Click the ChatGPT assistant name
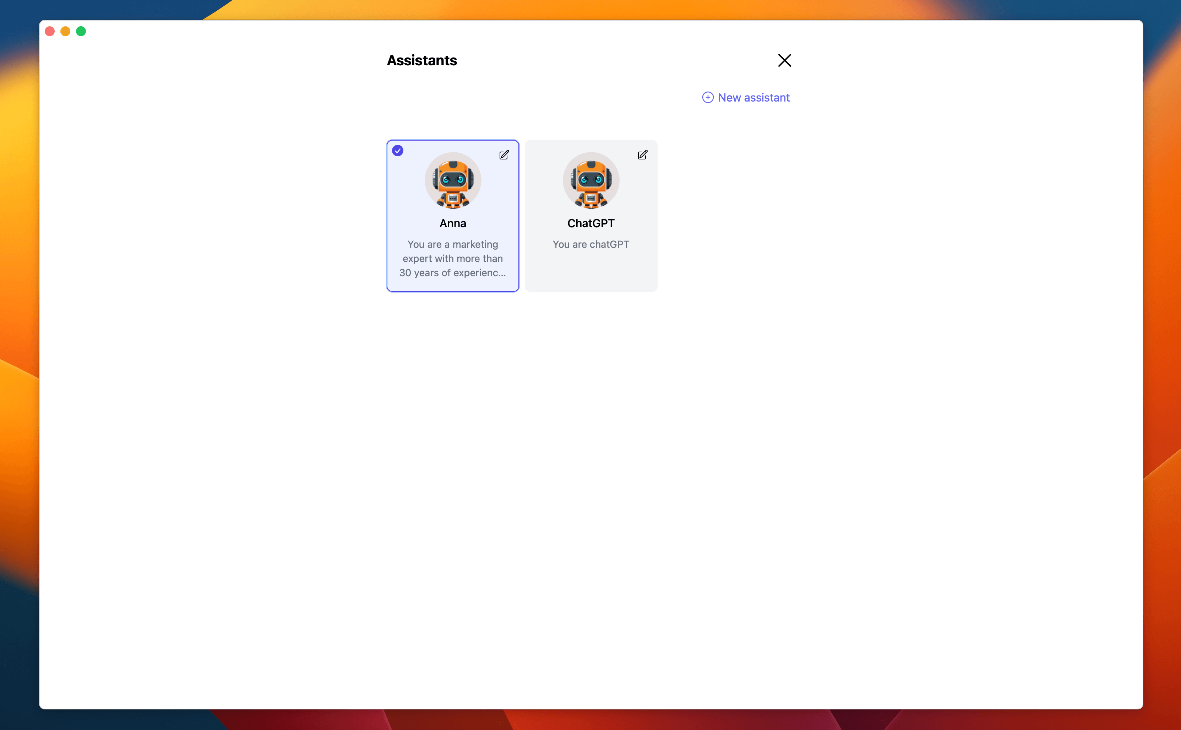 pyautogui.click(x=591, y=223)
